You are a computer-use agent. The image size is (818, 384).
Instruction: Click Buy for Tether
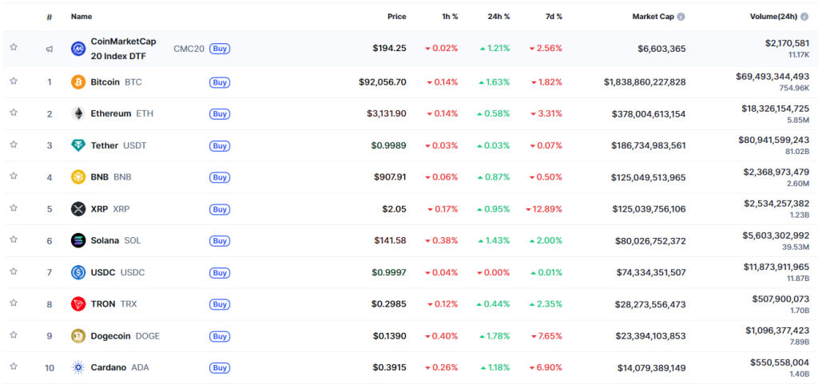[x=220, y=145]
